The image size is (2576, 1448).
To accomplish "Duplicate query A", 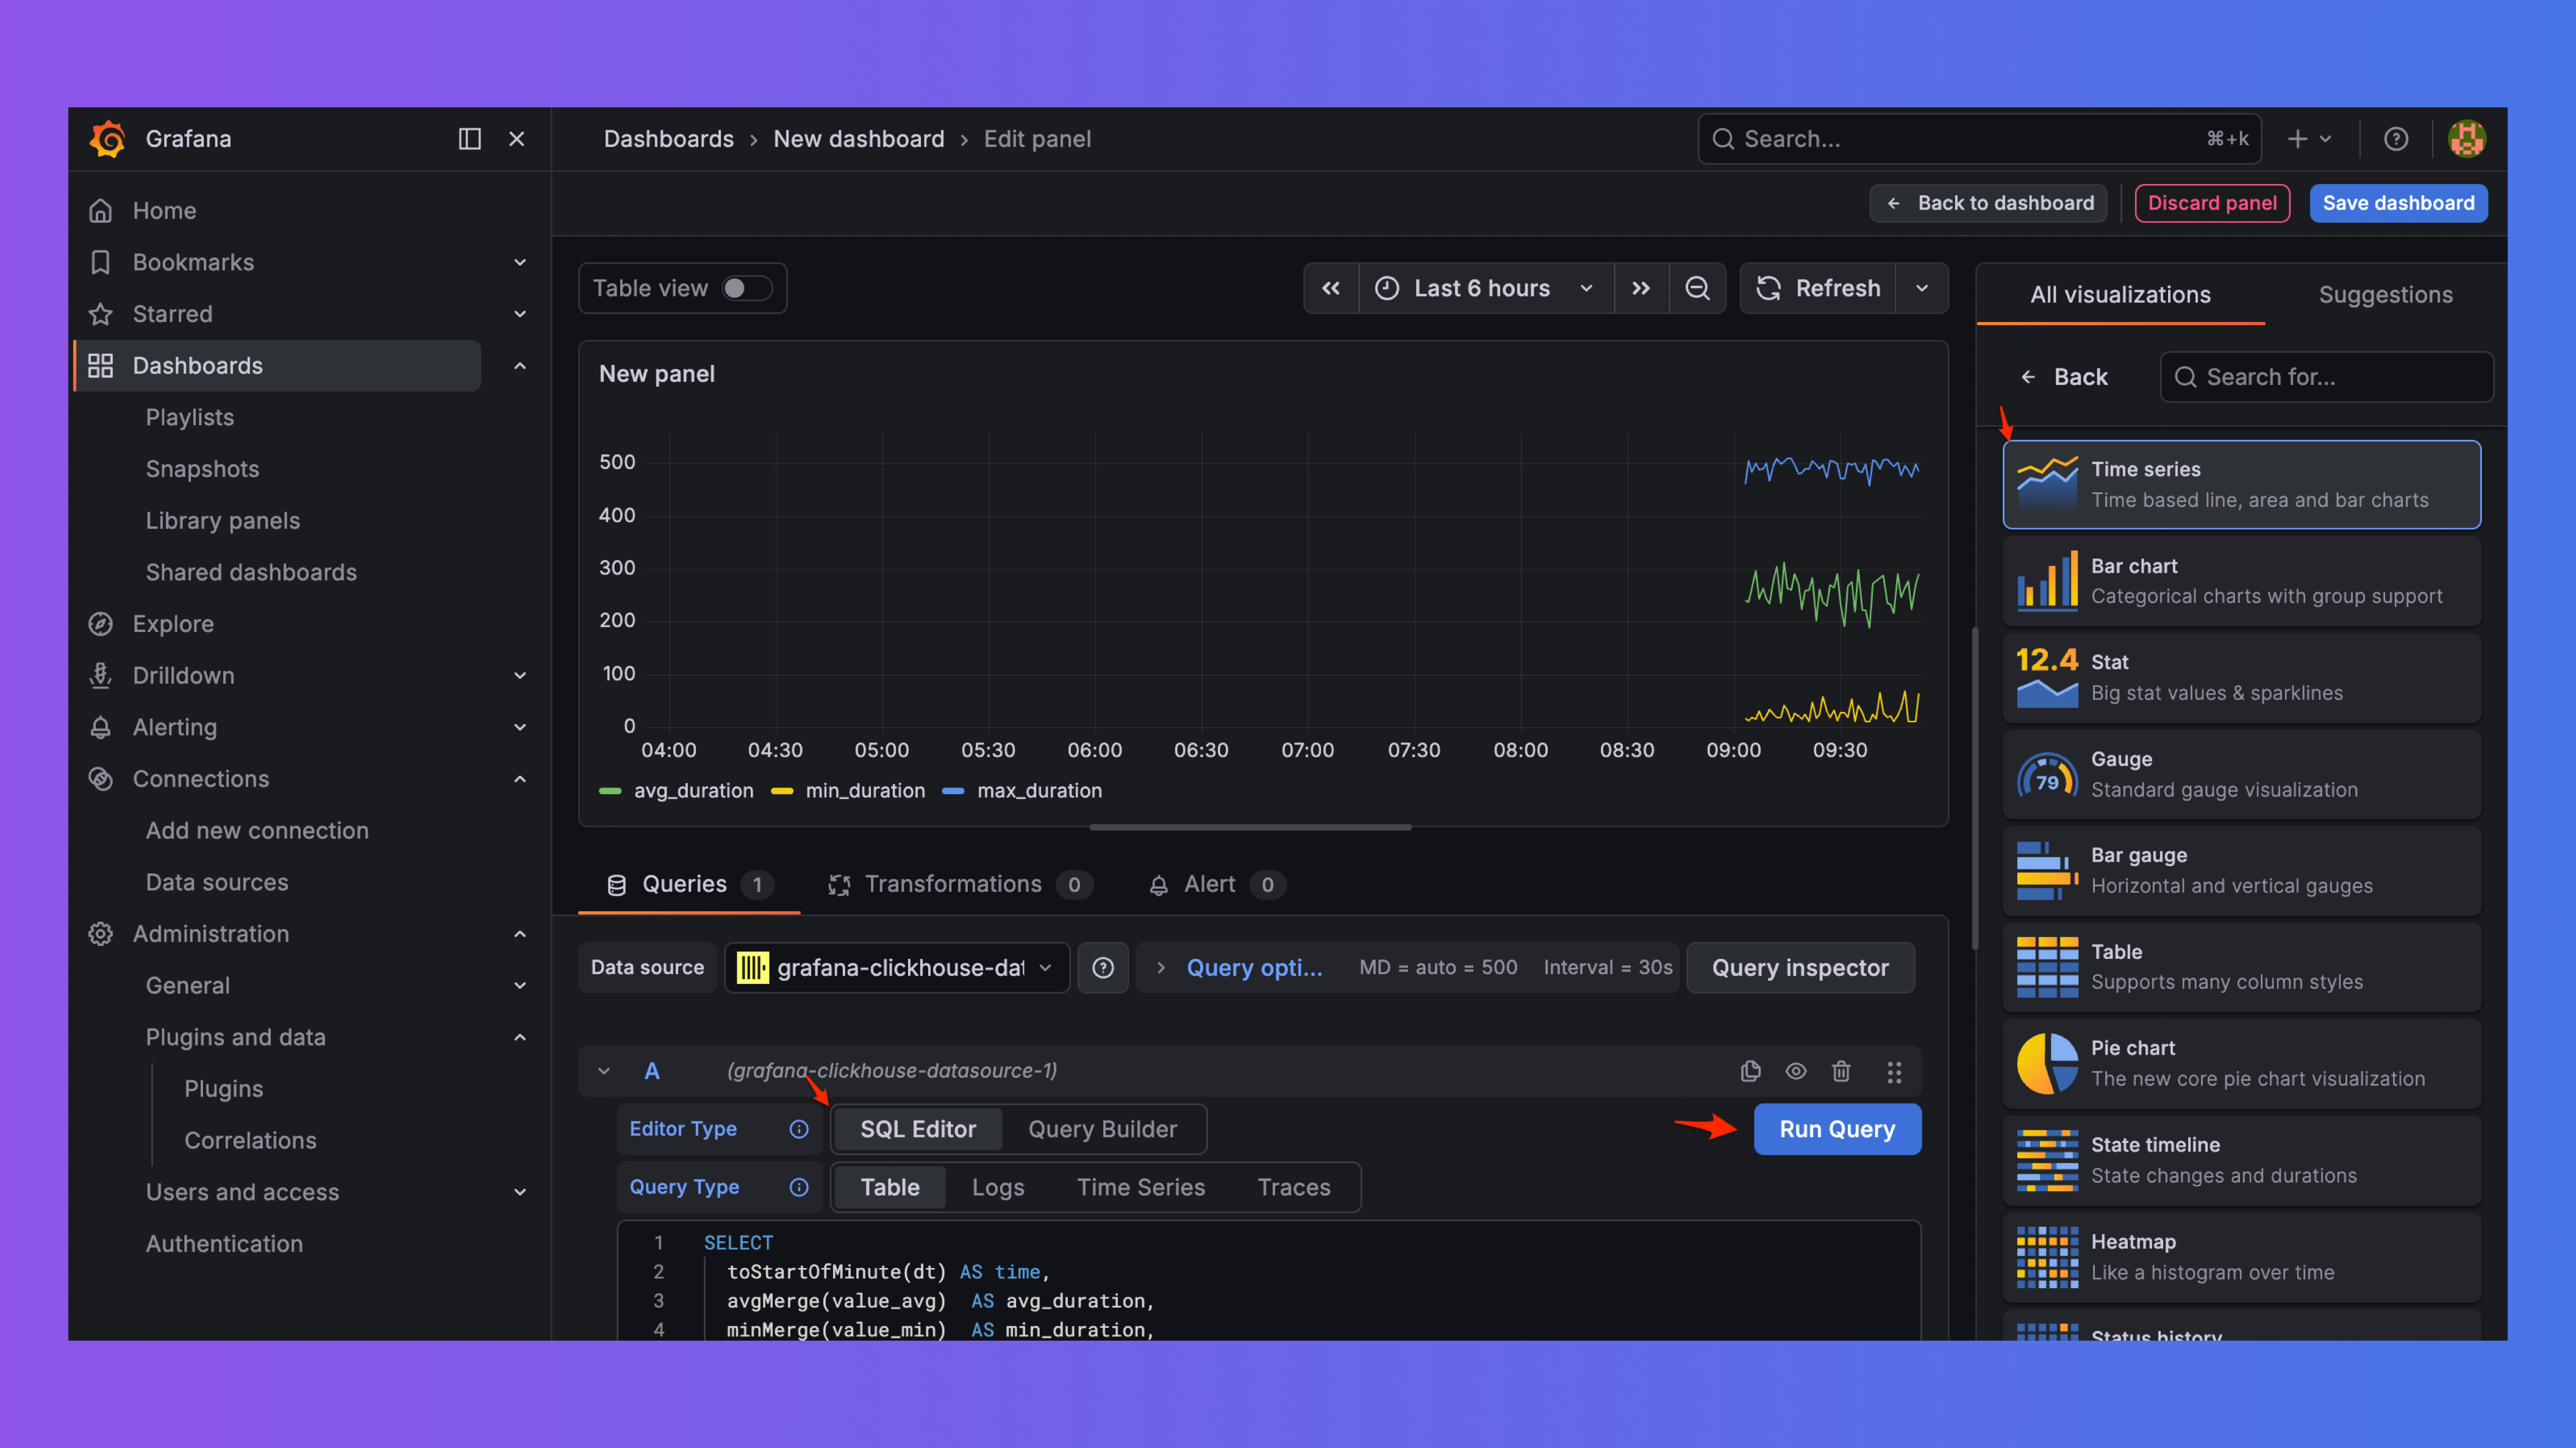I will coord(1750,1071).
